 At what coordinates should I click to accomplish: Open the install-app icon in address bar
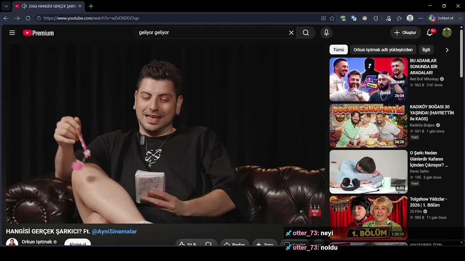point(323,18)
